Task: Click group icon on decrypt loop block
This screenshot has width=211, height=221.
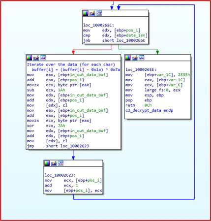Action: click(43, 58)
